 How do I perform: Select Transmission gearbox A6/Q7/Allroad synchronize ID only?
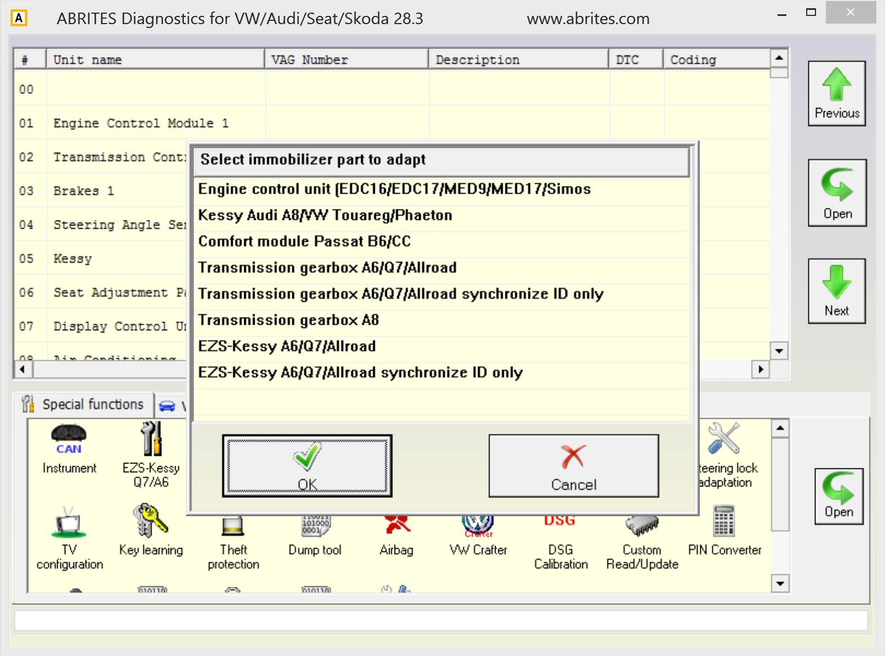[x=441, y=295]
